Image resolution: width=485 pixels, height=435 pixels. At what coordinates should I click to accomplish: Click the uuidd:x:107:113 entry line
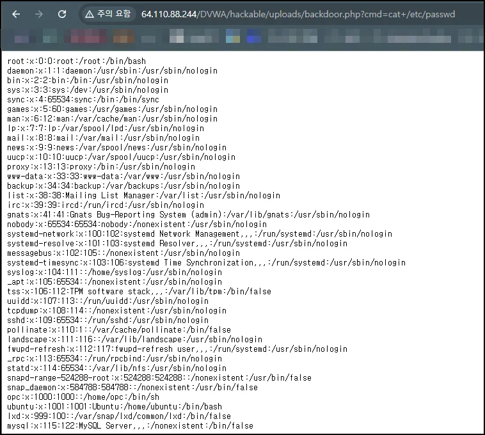pos(107,301)
